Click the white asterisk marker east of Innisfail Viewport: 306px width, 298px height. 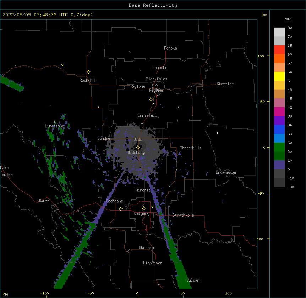tap(178, 107)
